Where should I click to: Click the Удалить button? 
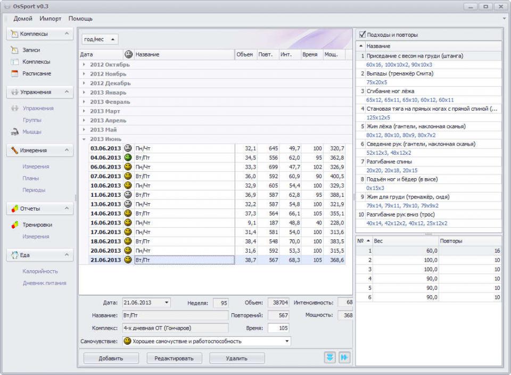pyautogui.click(x=236, y=359)
